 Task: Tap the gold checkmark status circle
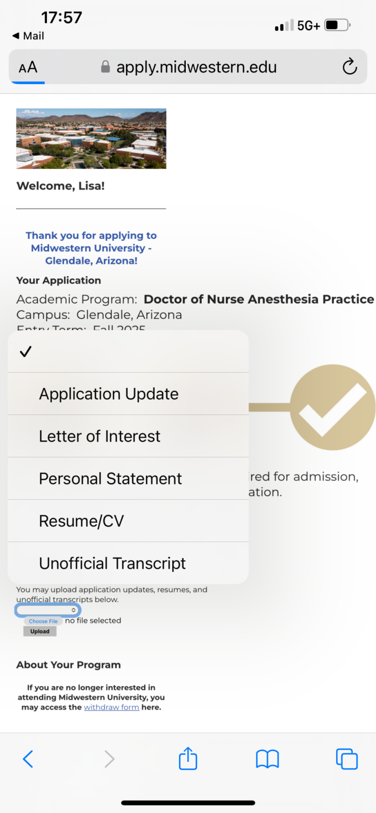333,407
